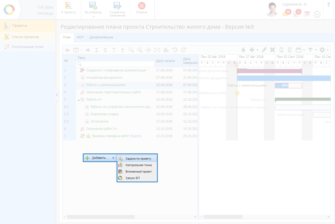The image size is (335, 224).
Task: Expand the user menu circled chevron
Action: (x=317, y=14)
